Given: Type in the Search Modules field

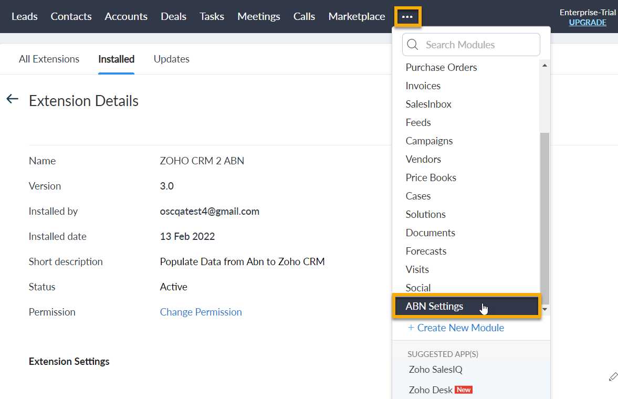Looking at the screenshot, I should click(478, 45).
